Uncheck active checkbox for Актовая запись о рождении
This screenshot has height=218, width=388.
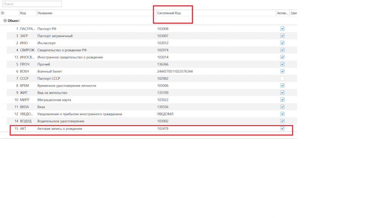tap(282, 128)
